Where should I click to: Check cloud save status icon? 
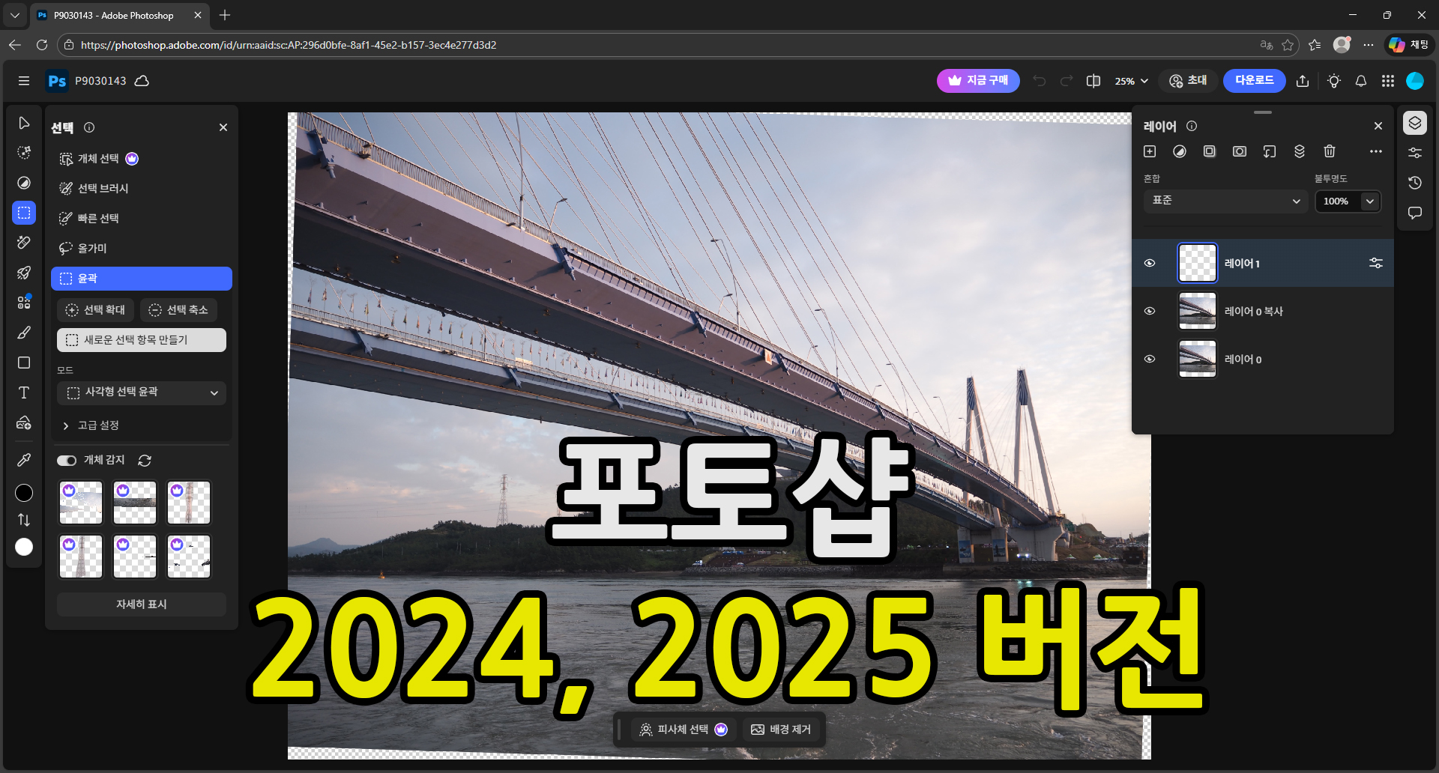click(x=142, y=81)
